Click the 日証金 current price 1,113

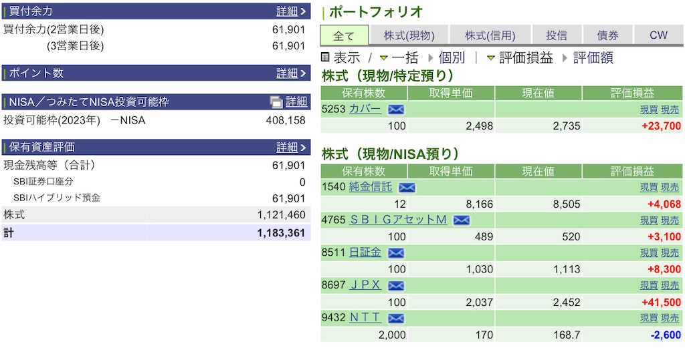point(567,269)
